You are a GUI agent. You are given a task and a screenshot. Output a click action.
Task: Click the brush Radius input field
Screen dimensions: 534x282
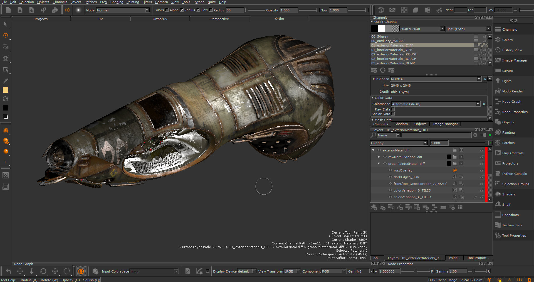[x=234, y=10]
